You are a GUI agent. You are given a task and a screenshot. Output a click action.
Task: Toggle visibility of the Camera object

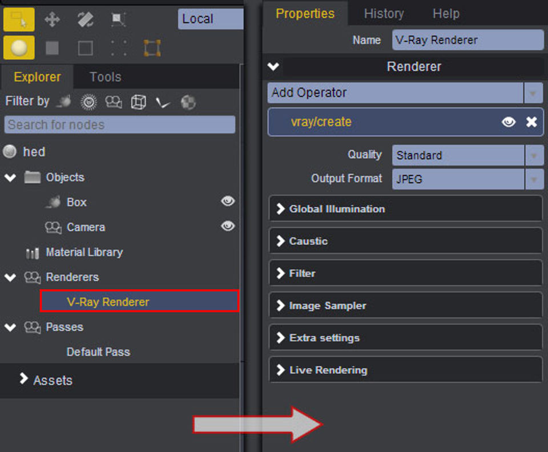pos(228,226)
